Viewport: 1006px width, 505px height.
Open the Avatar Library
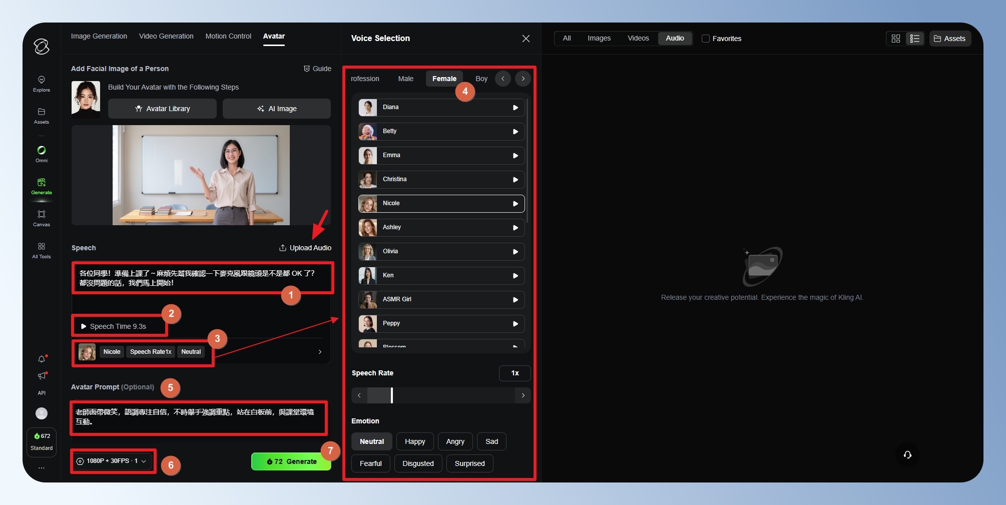162,109
